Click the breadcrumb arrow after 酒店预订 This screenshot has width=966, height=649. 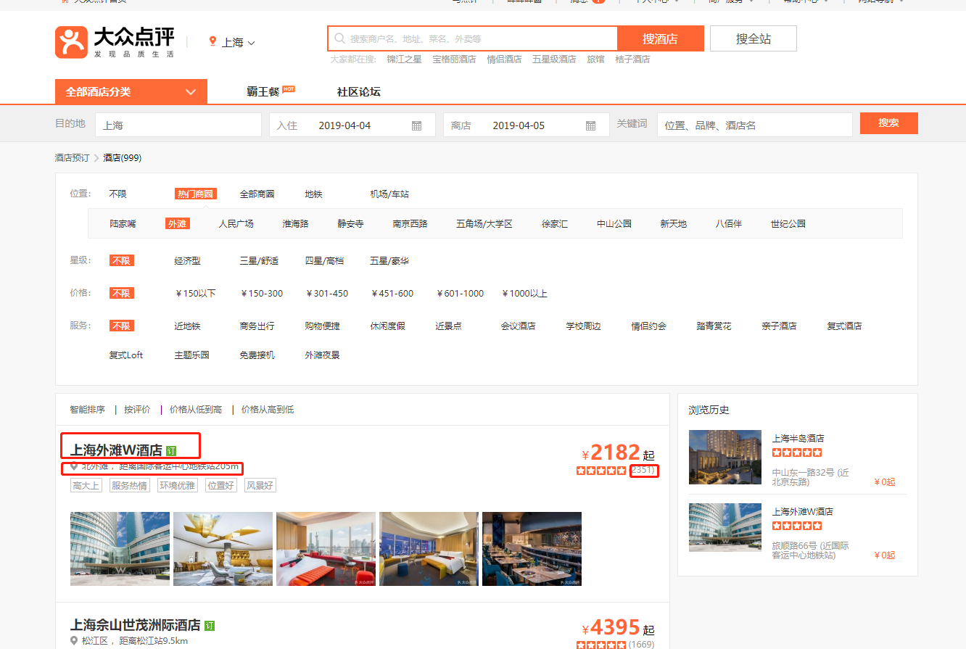tap(96, 157)
